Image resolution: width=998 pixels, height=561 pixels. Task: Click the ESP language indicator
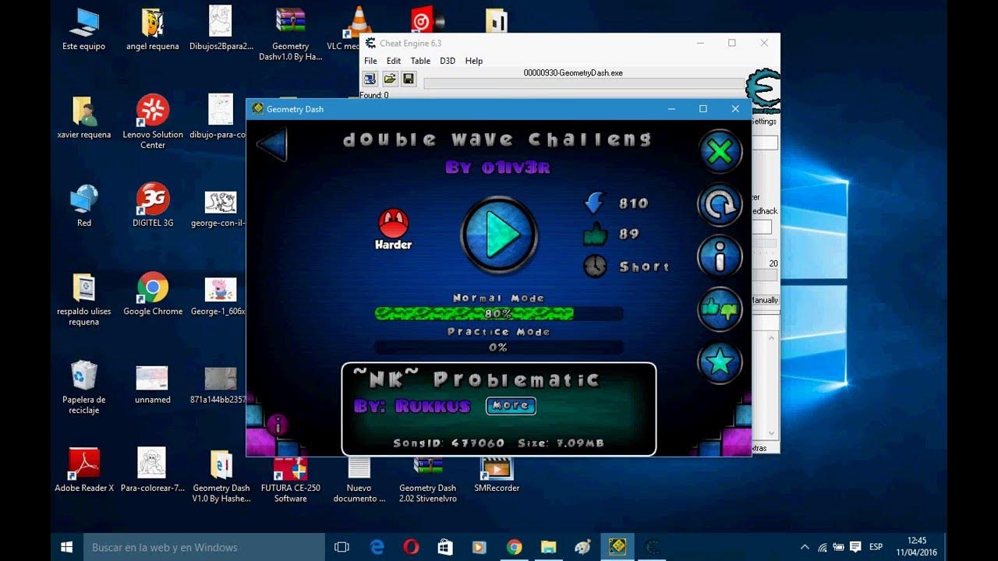876,547
